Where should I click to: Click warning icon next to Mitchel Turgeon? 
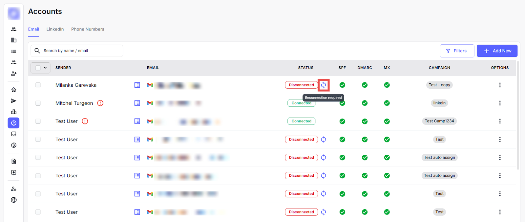100,103
